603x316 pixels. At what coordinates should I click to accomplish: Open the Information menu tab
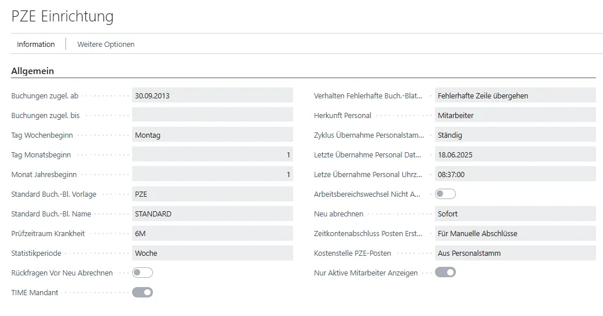pyautogui.click(x=36, y=44)
